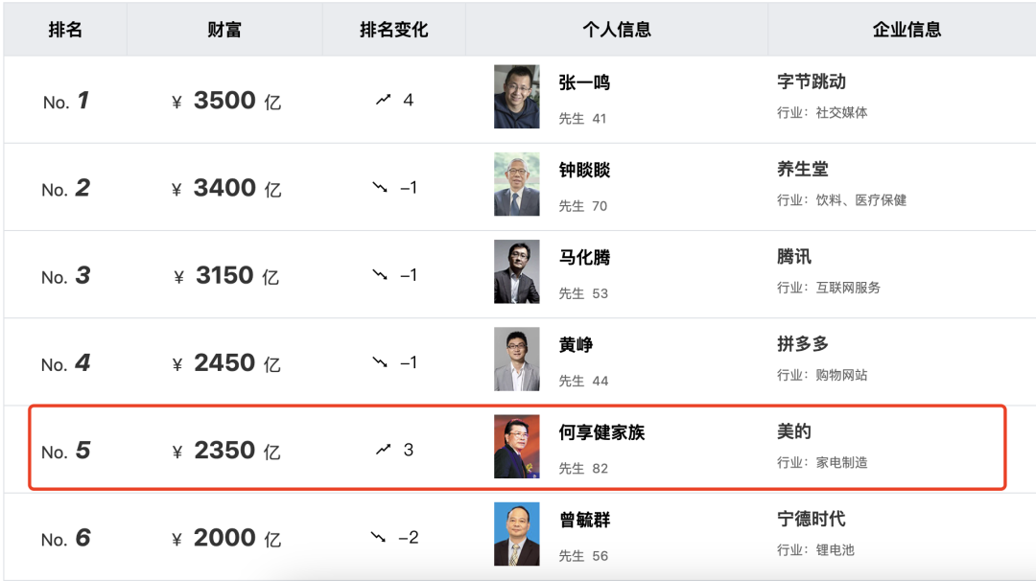Click the upward trend arrow for 何享健家族

[x=383, y=450]
